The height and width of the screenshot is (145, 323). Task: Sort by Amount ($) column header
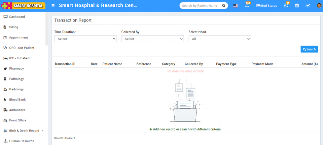pos(309,64)
